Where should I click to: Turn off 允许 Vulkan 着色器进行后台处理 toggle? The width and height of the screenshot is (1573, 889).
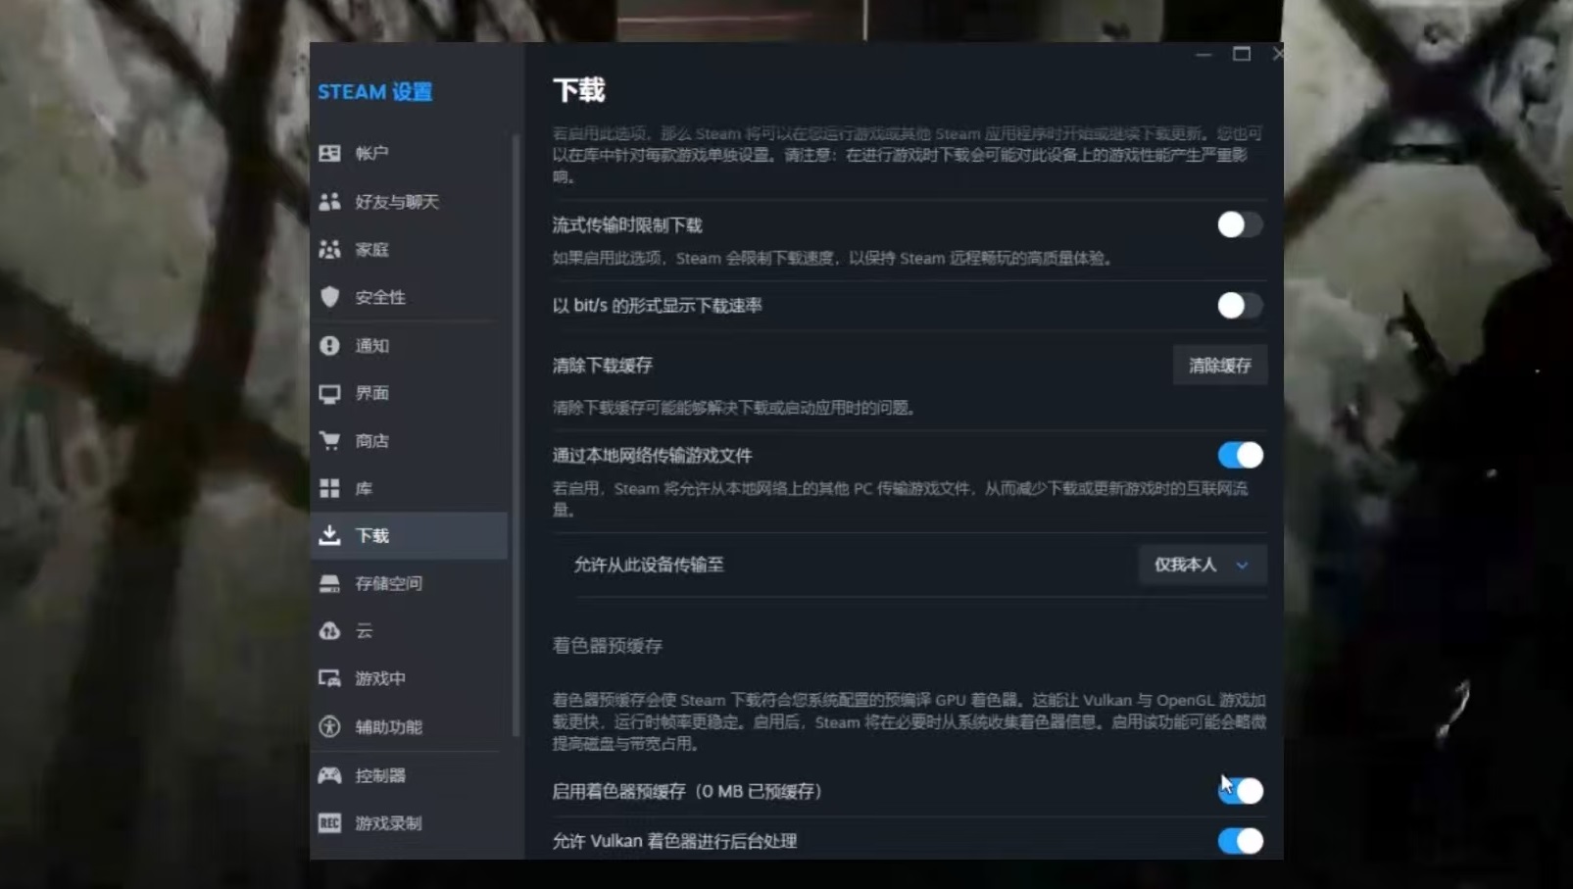[1239, 841]
